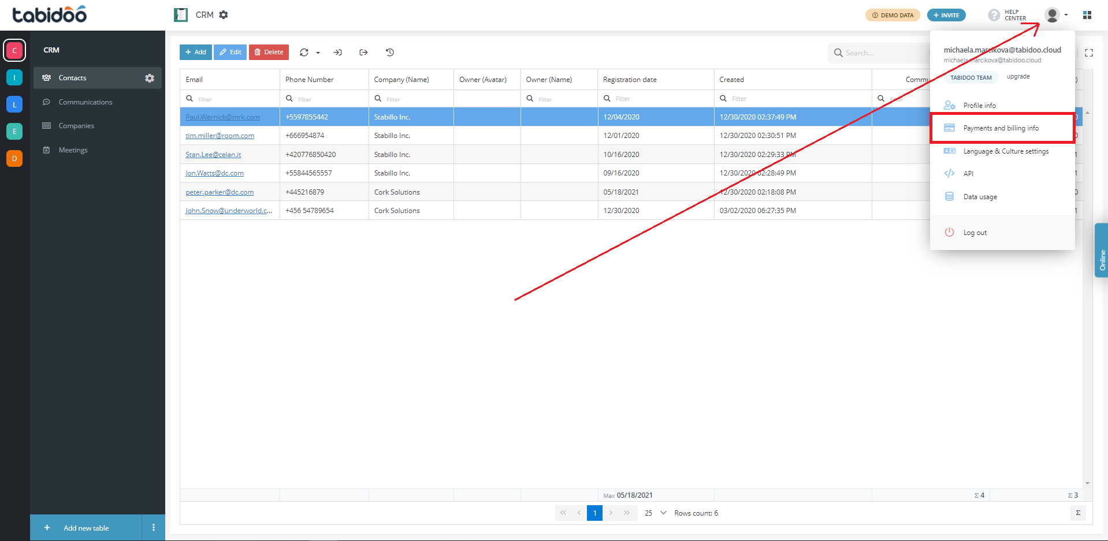Image resolution: width=1108 pixels, height=541 pixels.
Task: Go to next page arrow
Action: [611, 513]
